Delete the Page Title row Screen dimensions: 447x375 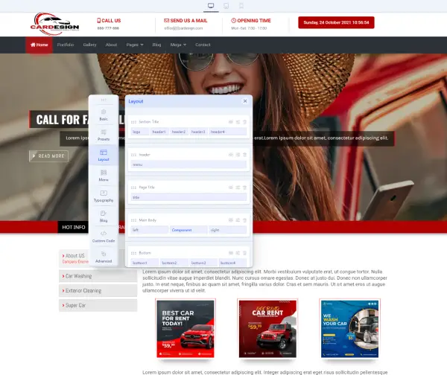click(x=244, y=187)
